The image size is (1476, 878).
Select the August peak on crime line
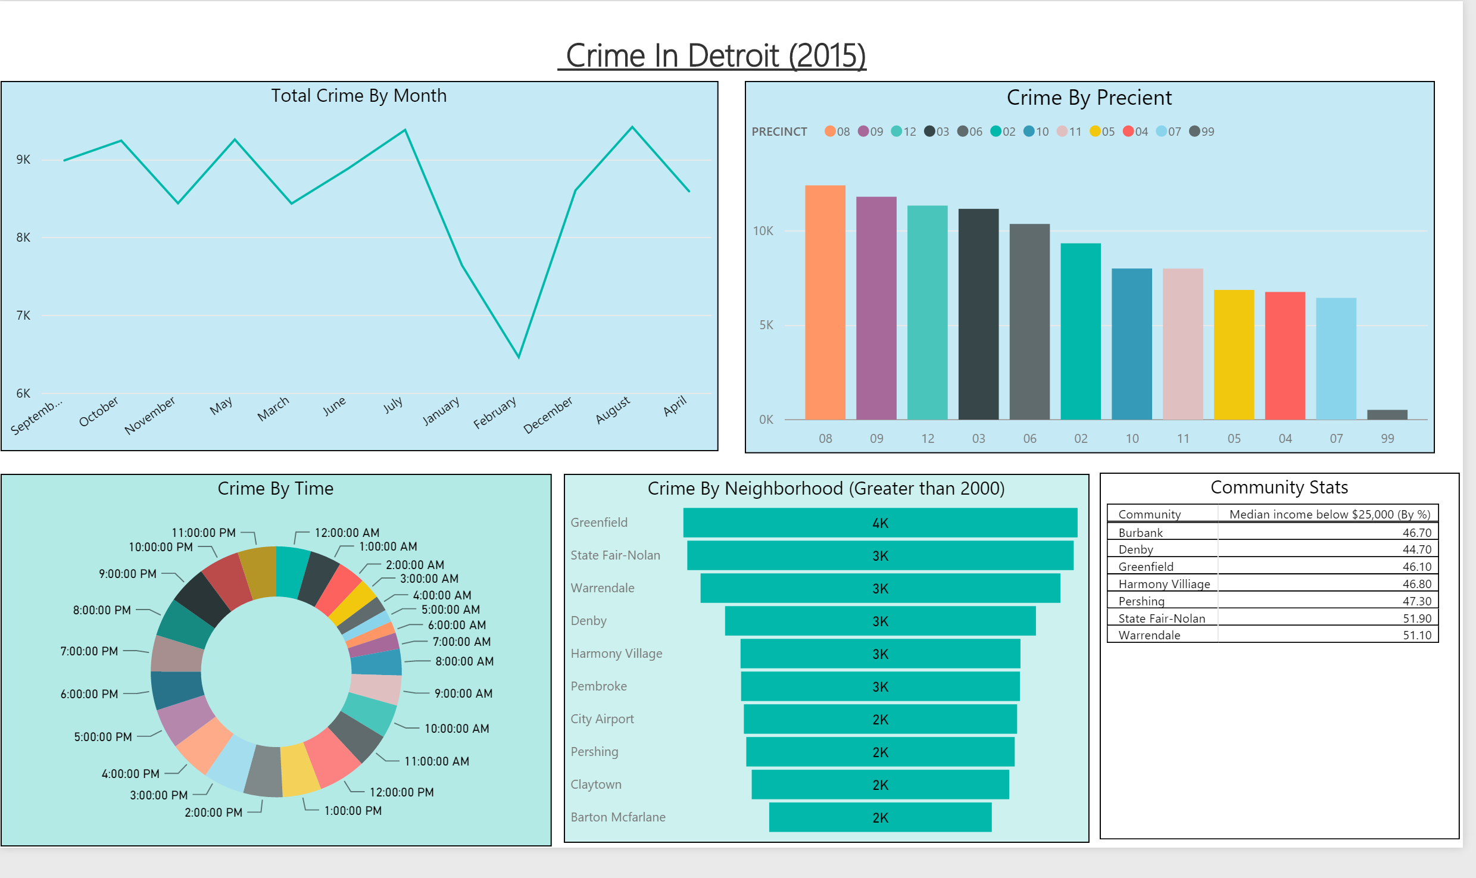632,127
